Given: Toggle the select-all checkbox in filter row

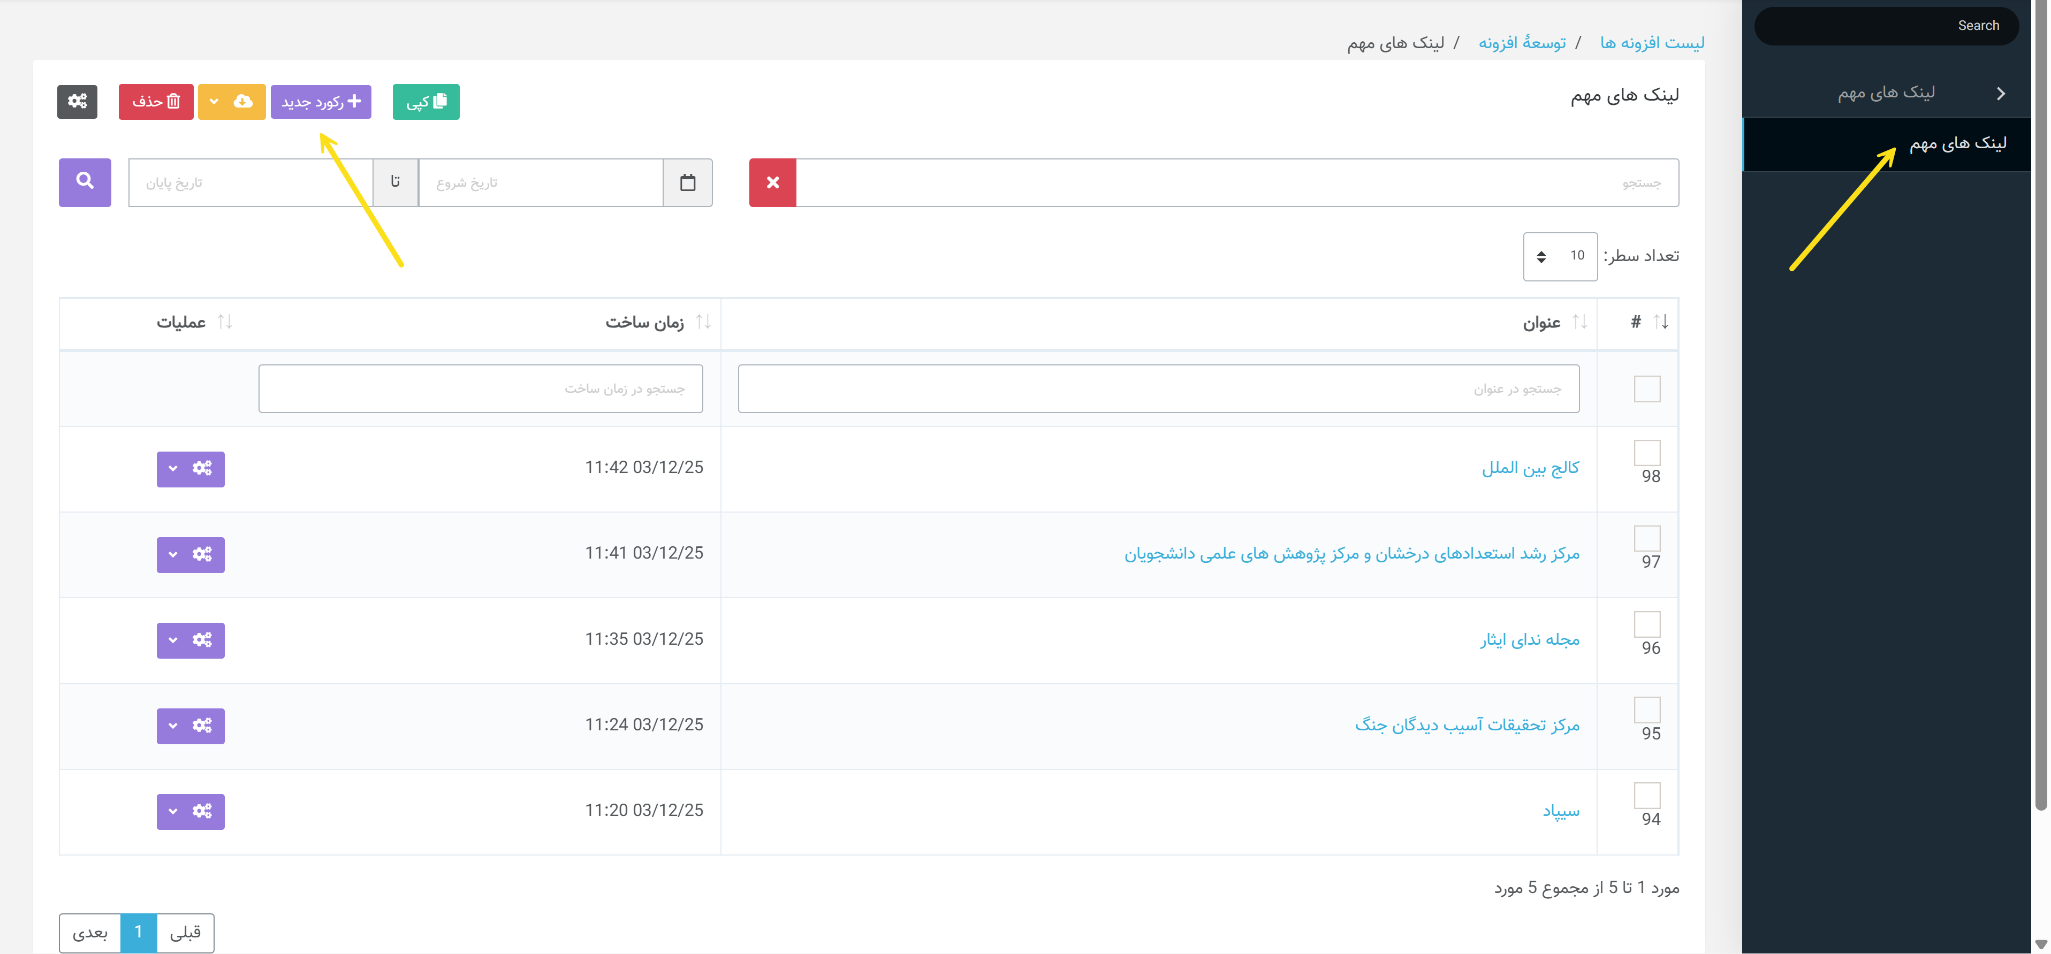Looking at the screenshot, I should point(1646,389).
